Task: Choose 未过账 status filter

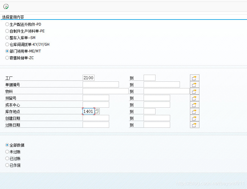Action: click(7, 152)
